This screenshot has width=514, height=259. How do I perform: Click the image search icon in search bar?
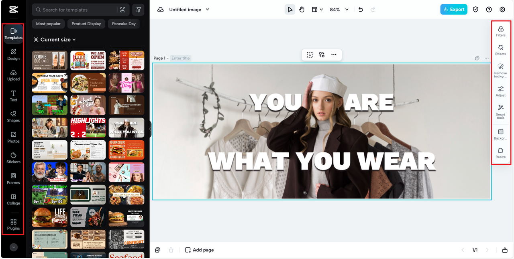[x=123, y=10]
